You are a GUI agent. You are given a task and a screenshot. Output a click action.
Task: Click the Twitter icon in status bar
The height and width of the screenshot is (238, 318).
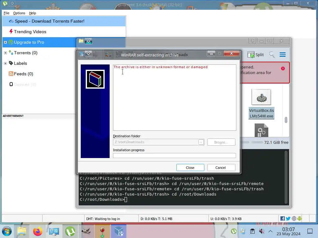(288, 218)
